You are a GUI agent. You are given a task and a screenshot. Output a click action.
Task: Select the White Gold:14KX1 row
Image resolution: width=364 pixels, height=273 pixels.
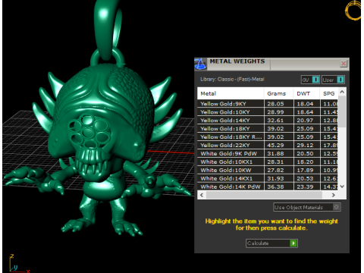268,179
